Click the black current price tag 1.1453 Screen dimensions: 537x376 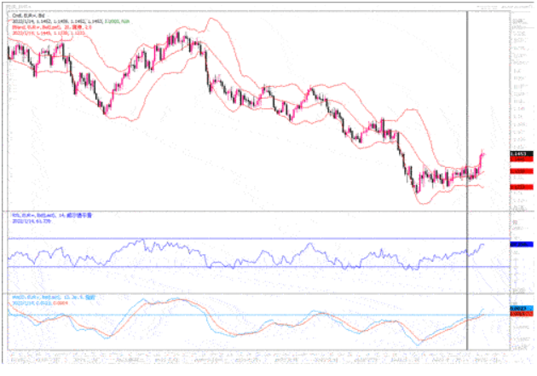pyautogui.click(x=521, y=154)
